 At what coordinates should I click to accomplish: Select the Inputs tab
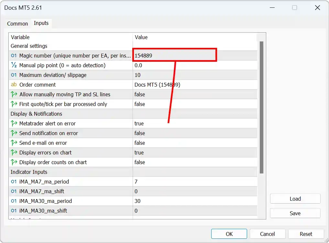tap(41, 23)
